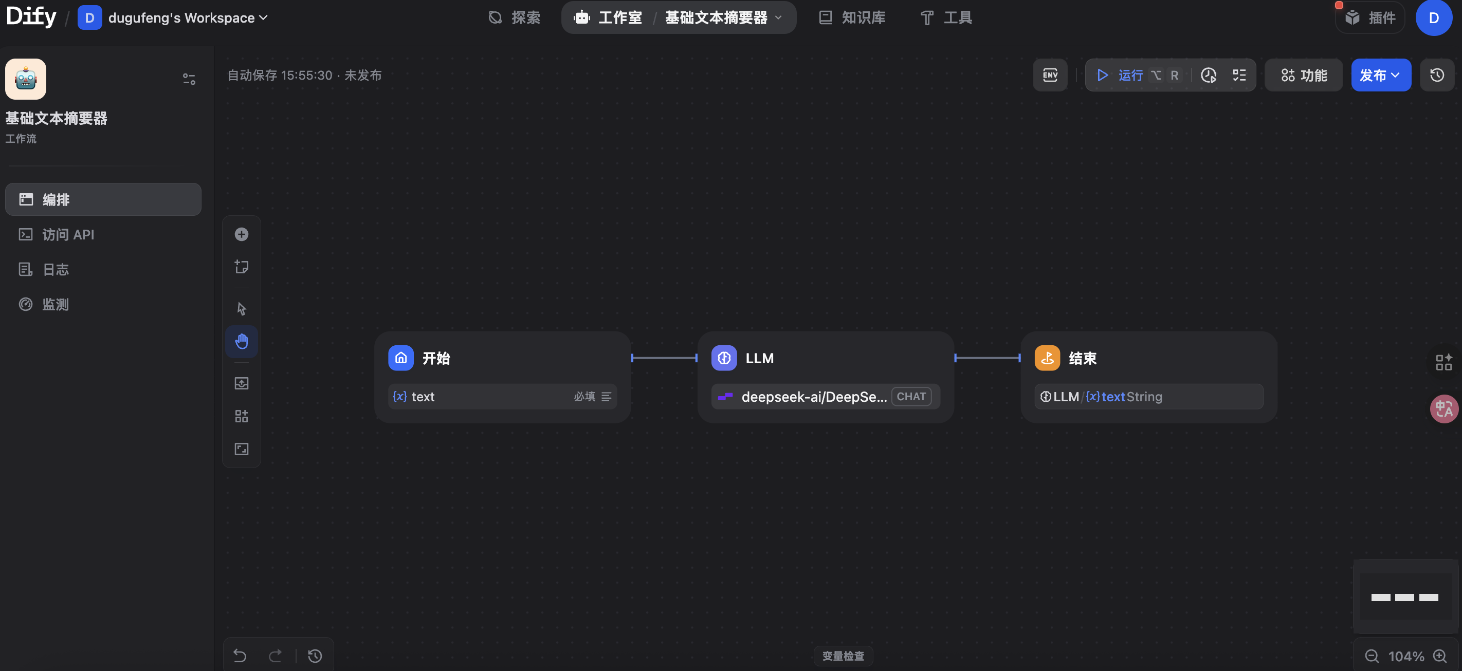Open the 日志 section in sidebar
The image size is (1462, 671).
56,269
